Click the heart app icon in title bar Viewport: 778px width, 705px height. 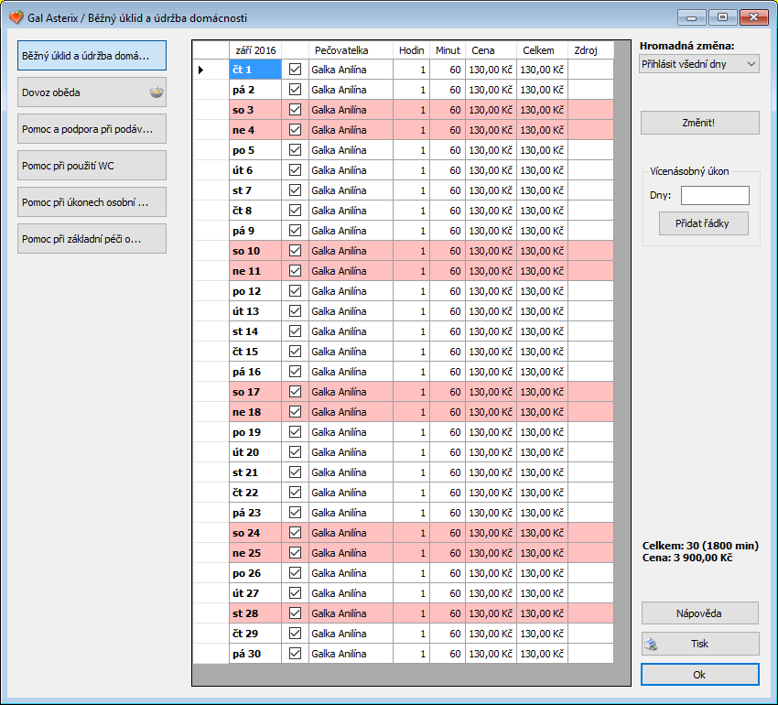pos(15,18)
